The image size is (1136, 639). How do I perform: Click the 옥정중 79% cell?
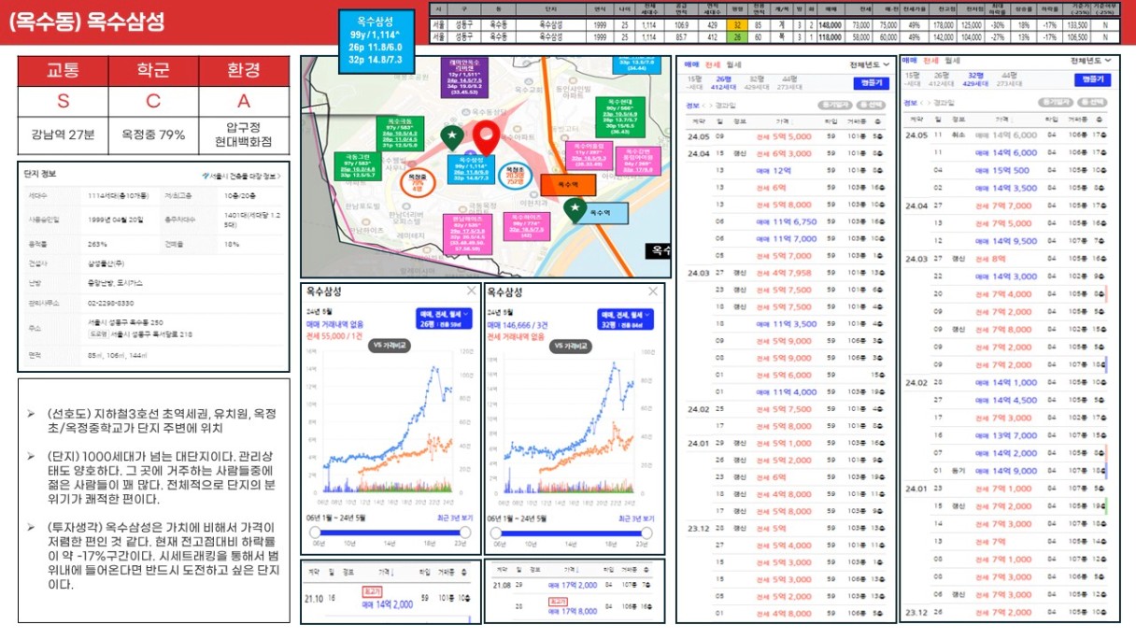[153, 134]
